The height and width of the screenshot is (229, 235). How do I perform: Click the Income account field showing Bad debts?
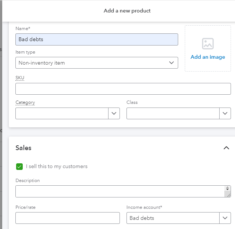pyautogui.click(x=173, y=218)
